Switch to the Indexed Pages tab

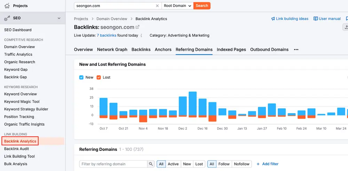coord(231,49)
